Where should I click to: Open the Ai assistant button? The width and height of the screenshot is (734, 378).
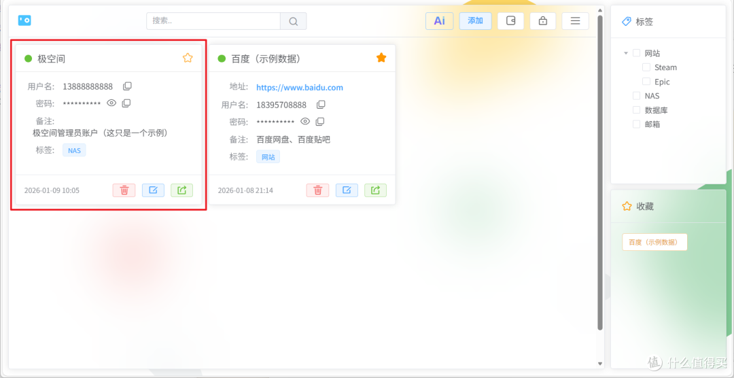click(440, 21)
